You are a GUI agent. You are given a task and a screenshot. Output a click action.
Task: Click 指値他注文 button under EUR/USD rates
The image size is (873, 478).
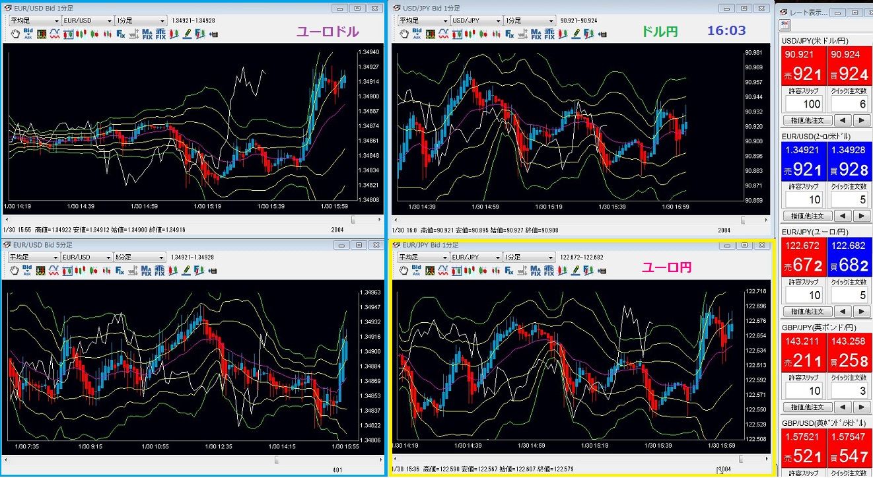tap(808, 216)
